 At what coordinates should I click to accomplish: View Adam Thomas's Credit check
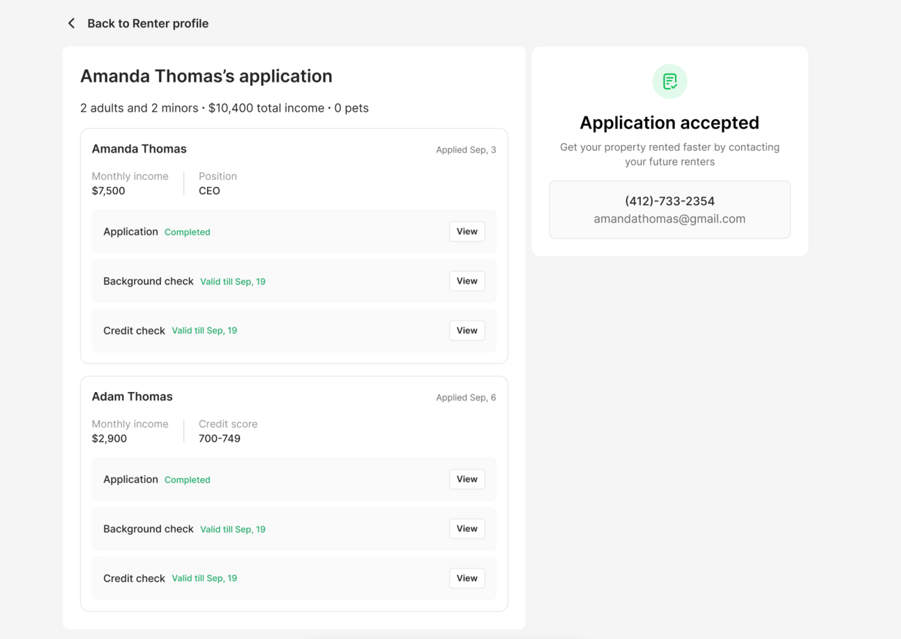point(467,578)
